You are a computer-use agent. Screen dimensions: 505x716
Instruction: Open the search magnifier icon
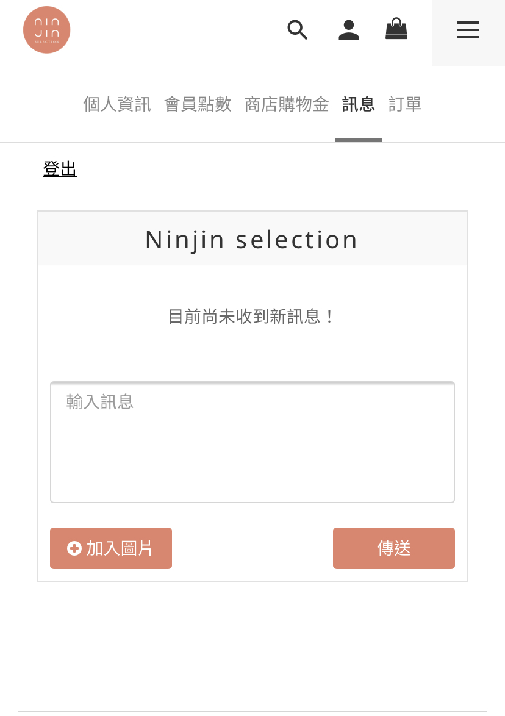coord(297,30)
